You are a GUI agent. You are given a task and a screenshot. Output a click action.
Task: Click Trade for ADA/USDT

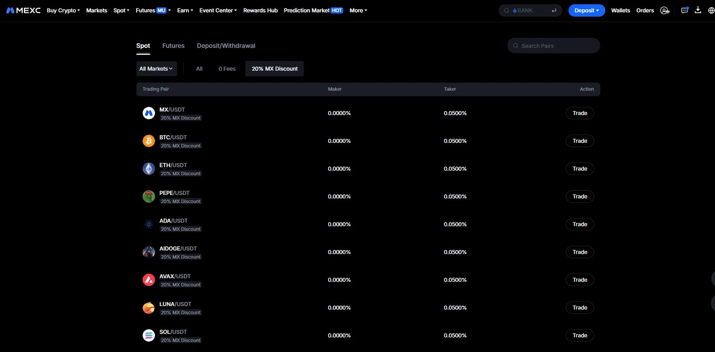click(x=580, y=224)
